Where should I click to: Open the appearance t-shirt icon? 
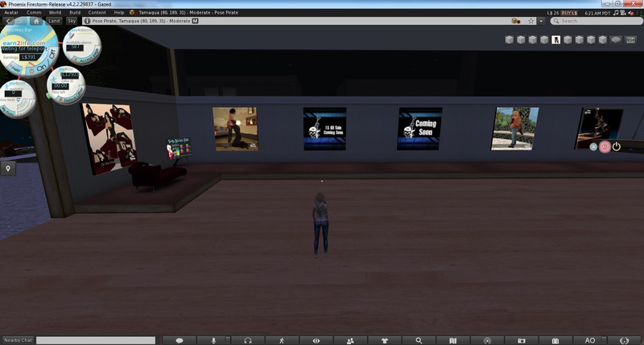(x=384, y=340)
